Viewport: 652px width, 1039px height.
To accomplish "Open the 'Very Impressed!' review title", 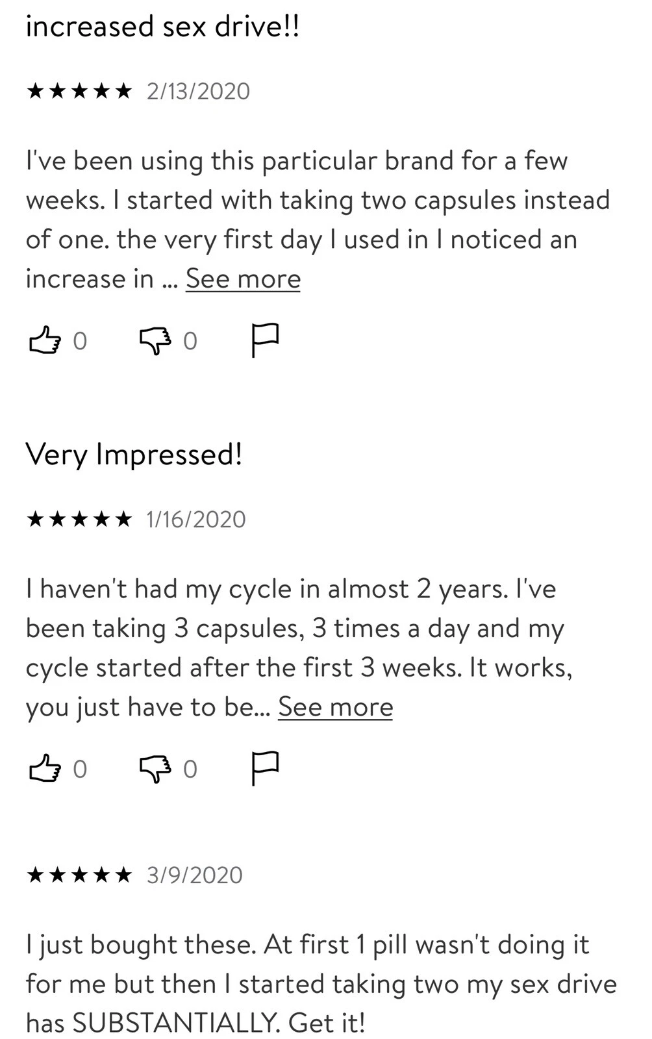I will (x=134, y=454).
